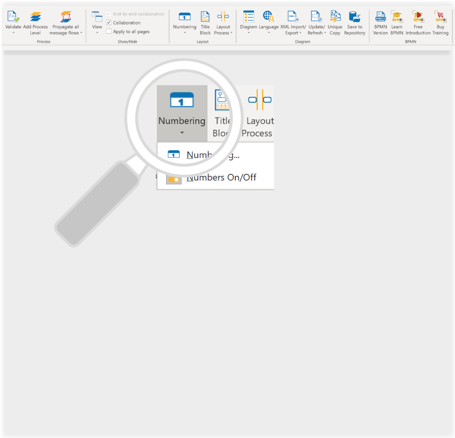
Task: Click the Language globe icon
Action: coord(268,16)
